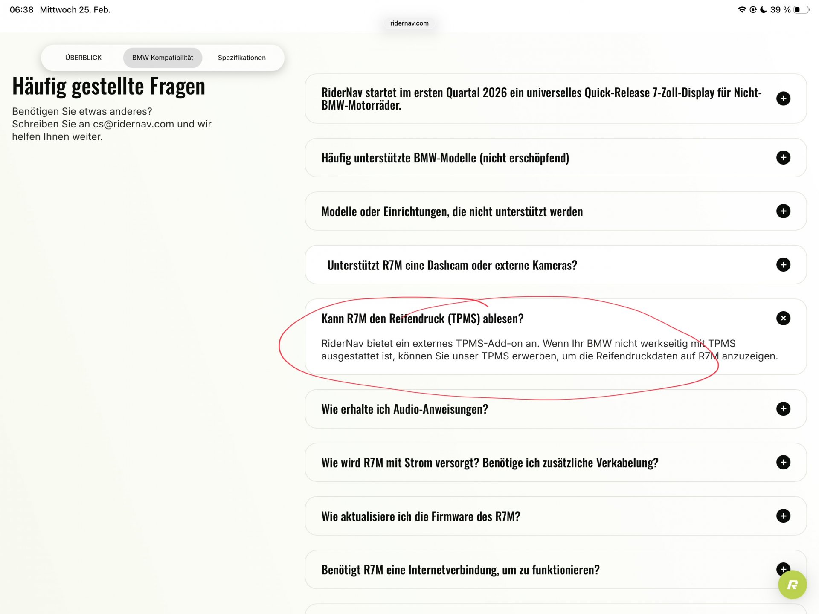This screenshot has height=614, width=819.
Task: Tap 'Wie wird R7M mit Strom versorgt' title
Action: (x=489, y=463)
